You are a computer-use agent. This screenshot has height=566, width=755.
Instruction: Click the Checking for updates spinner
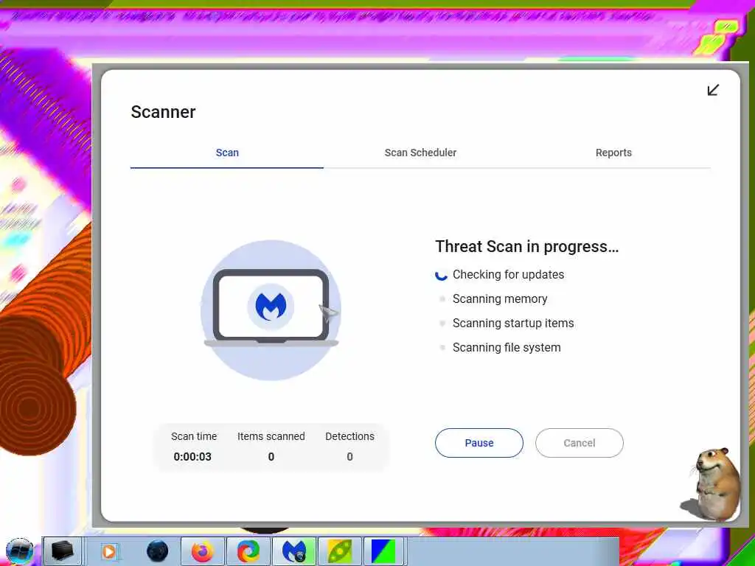coord(441,275)
